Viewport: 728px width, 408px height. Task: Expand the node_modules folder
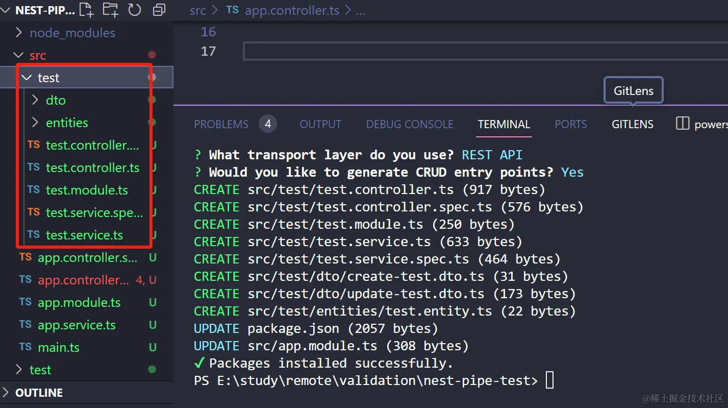[72, 33]
